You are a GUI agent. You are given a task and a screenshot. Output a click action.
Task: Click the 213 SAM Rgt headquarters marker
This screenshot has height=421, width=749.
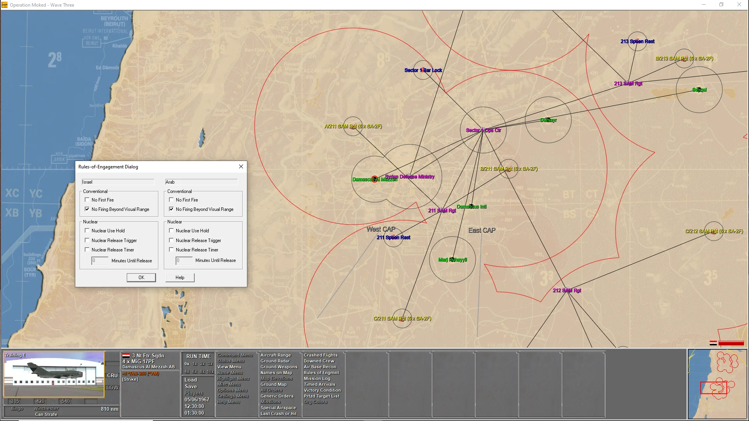(x=628, y=83)
